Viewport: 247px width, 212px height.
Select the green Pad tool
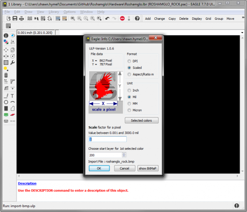6,115
